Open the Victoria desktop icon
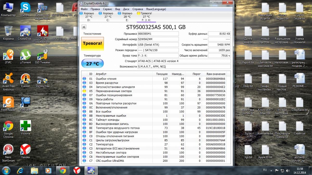This screenshot has width=312, height=175. [25, 128]
